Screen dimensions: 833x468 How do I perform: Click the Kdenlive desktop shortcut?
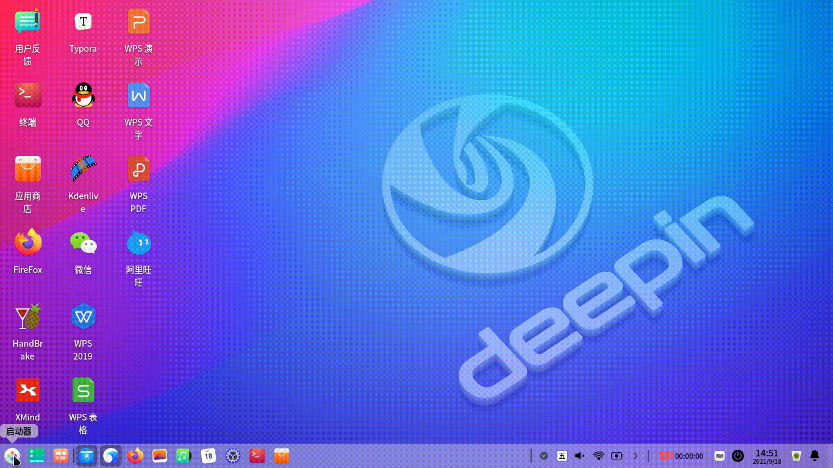coord(83,169)
